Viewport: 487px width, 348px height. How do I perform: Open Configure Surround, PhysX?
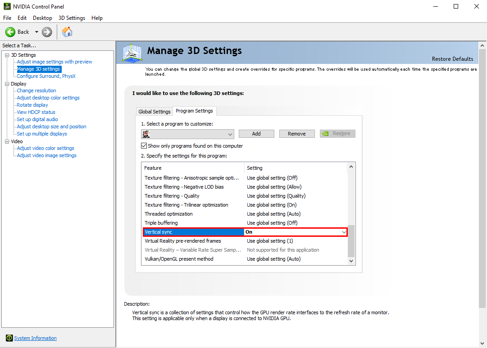pos(46,76)
